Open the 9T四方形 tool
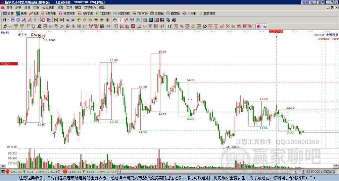 click(122, 13)
